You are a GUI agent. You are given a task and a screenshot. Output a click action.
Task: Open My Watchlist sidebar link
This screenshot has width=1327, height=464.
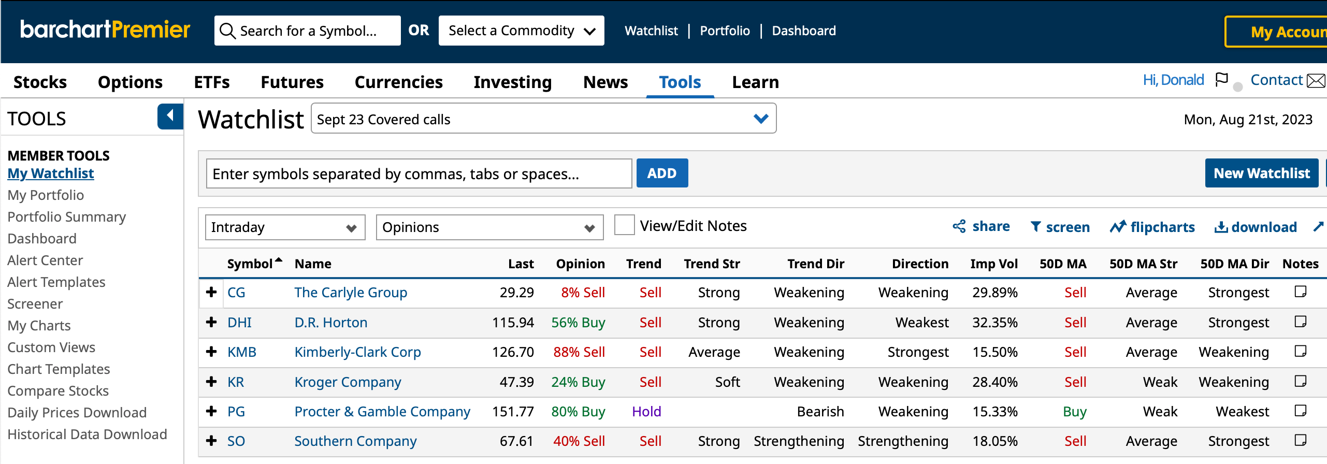pyautogui.click(x=51, y=173)
